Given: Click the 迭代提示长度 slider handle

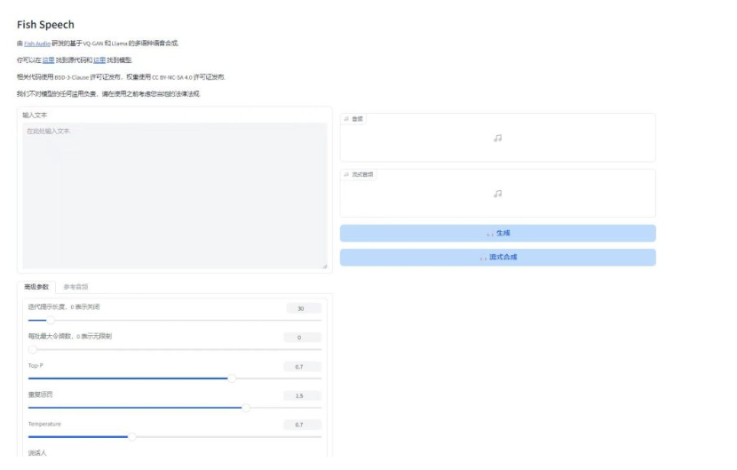Looking at the screenshot, I should pyautogui.click(x=51, y=320).
